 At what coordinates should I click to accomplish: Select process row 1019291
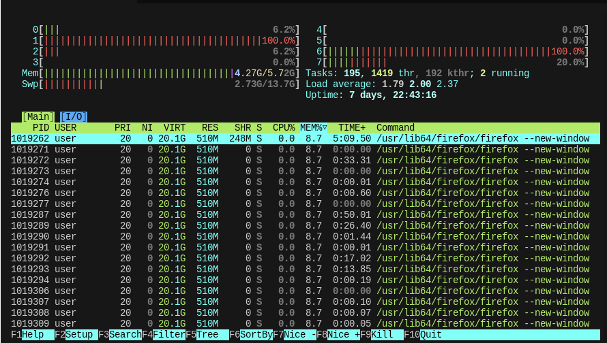(306, 247)
